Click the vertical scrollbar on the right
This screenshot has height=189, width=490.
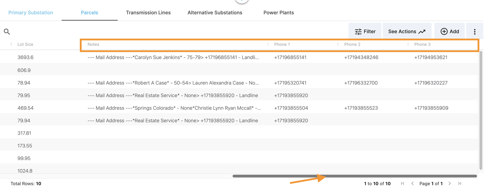pyautogui.click(x=481, y=112)
